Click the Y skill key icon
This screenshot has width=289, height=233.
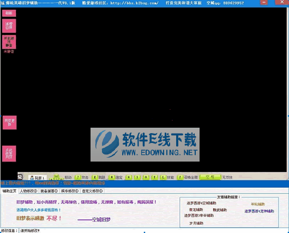click(154, 177)
